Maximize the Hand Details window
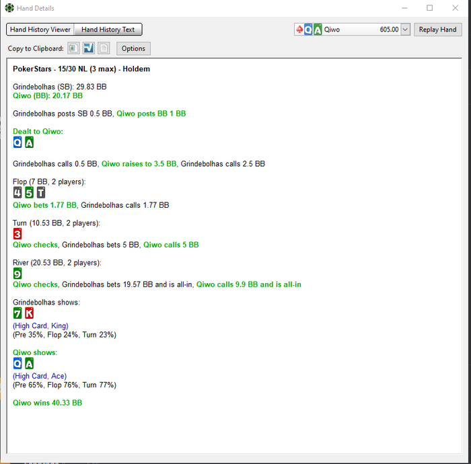 (430, 8)
